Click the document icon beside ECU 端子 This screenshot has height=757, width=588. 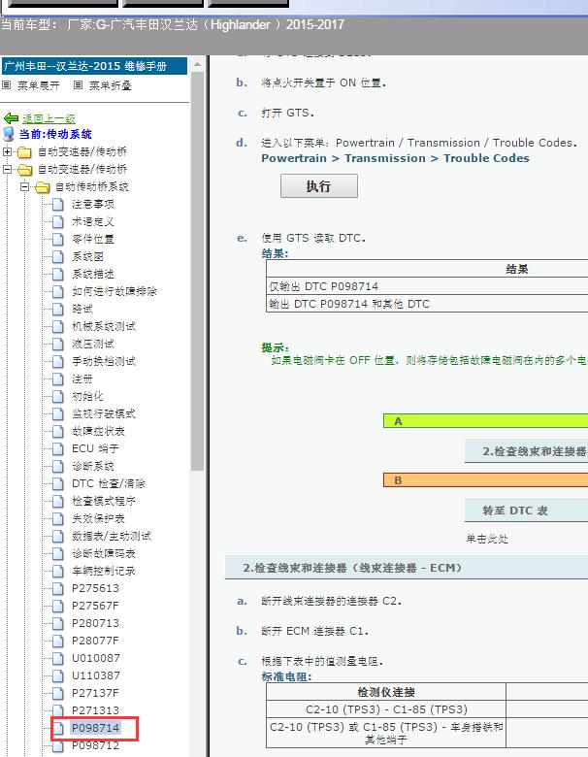58,448
